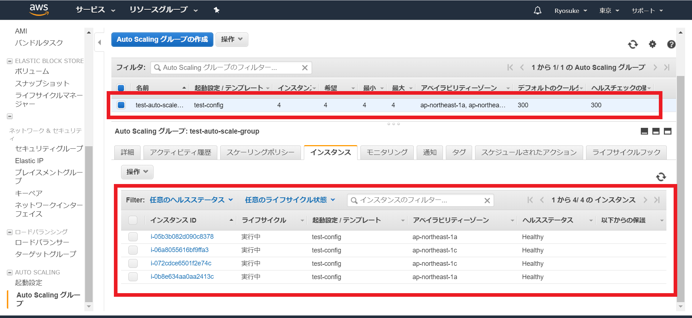
Task: Open the サポート menu
Action: [x=647, y=11]
